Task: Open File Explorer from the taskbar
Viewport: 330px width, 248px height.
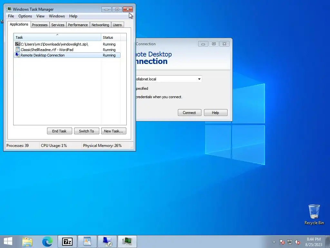Action: (x=28, y=242)
